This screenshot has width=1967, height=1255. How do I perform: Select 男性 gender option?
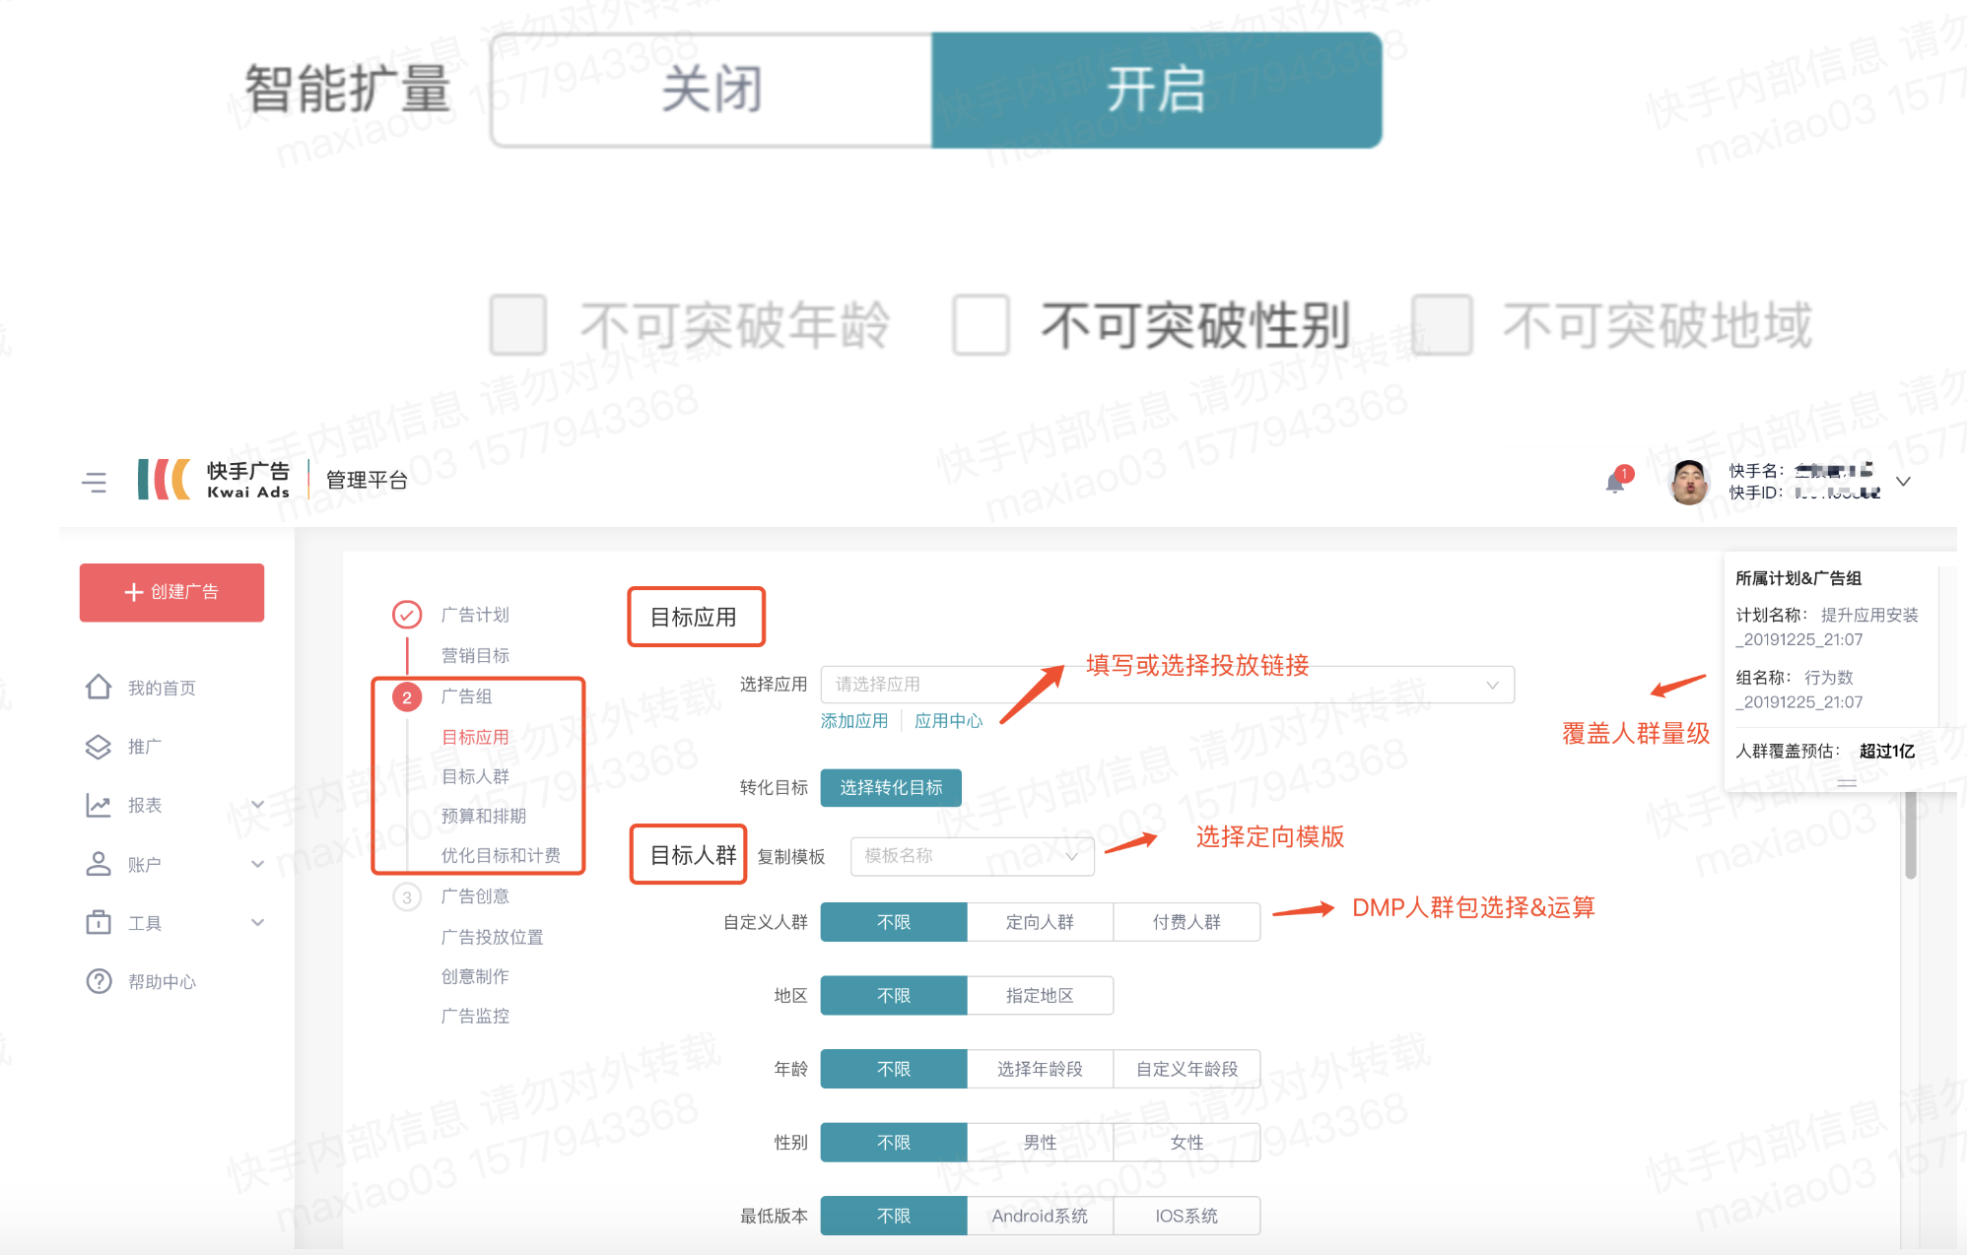click(x=1040, y=1143)
